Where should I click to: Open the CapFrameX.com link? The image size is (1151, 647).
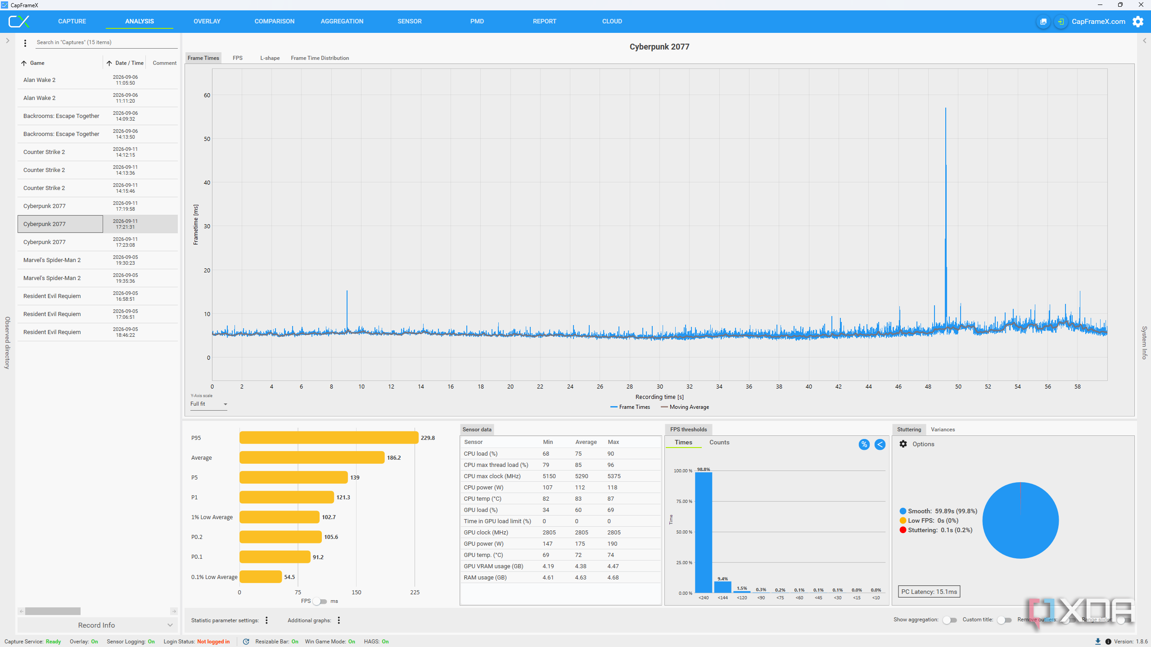pos(1098,22)
